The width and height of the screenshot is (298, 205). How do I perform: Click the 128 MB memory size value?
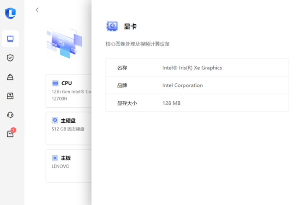171,103
